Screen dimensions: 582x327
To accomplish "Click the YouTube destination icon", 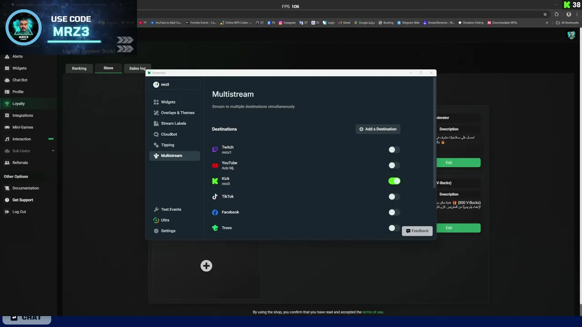I will (215, 165).
